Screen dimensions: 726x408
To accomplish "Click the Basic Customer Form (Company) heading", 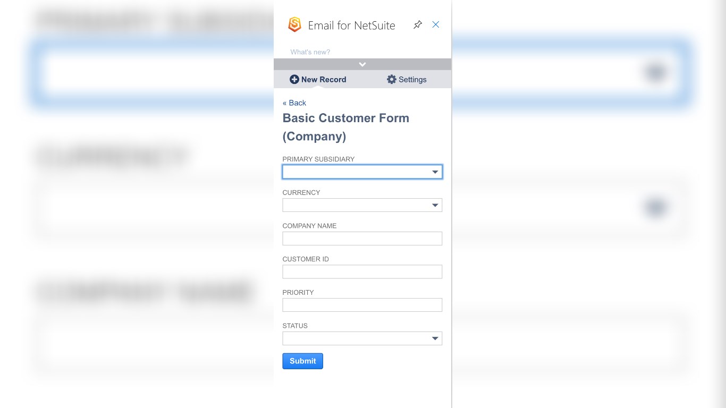I will [345, 127].
